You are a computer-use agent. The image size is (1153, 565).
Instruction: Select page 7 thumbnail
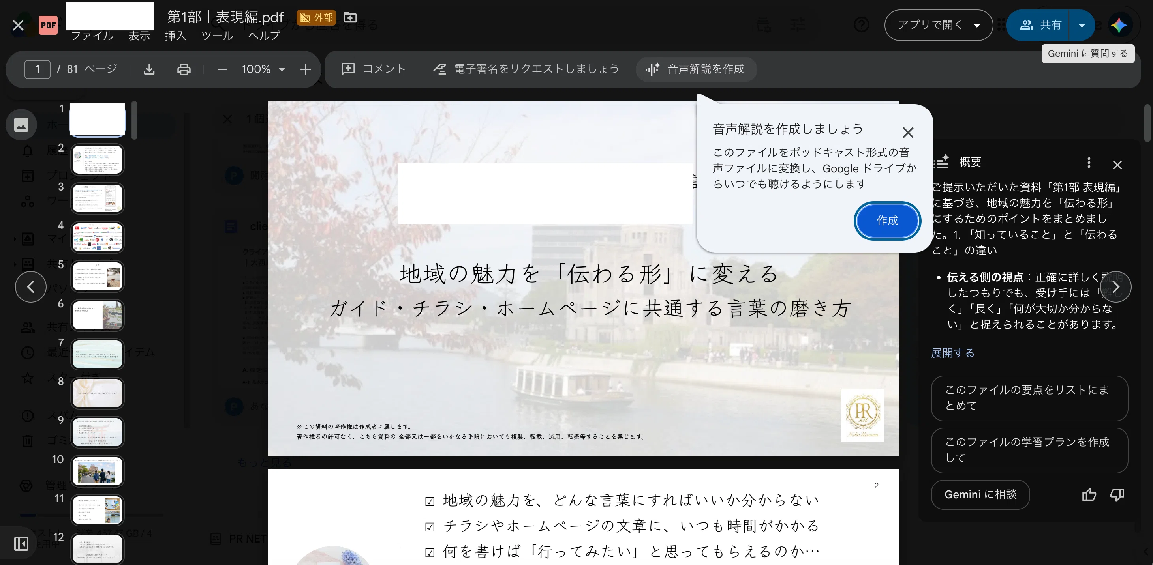[x=97, y=354]
